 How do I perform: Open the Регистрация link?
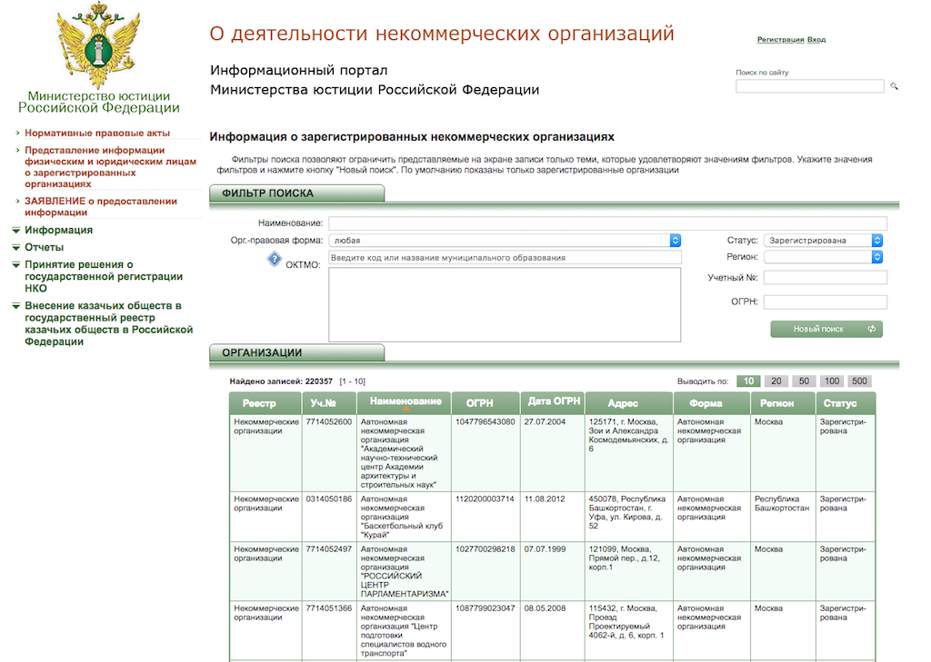coord(780,40)
